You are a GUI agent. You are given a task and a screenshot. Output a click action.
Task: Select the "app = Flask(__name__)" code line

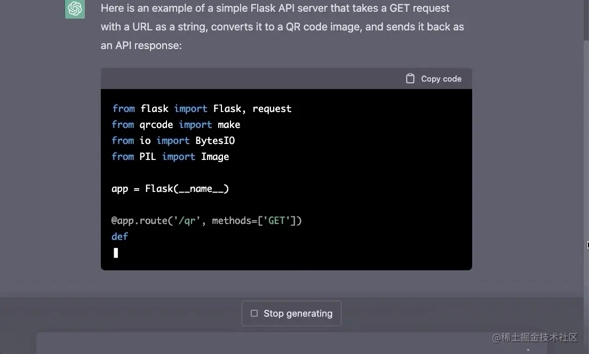click(170, 189)
